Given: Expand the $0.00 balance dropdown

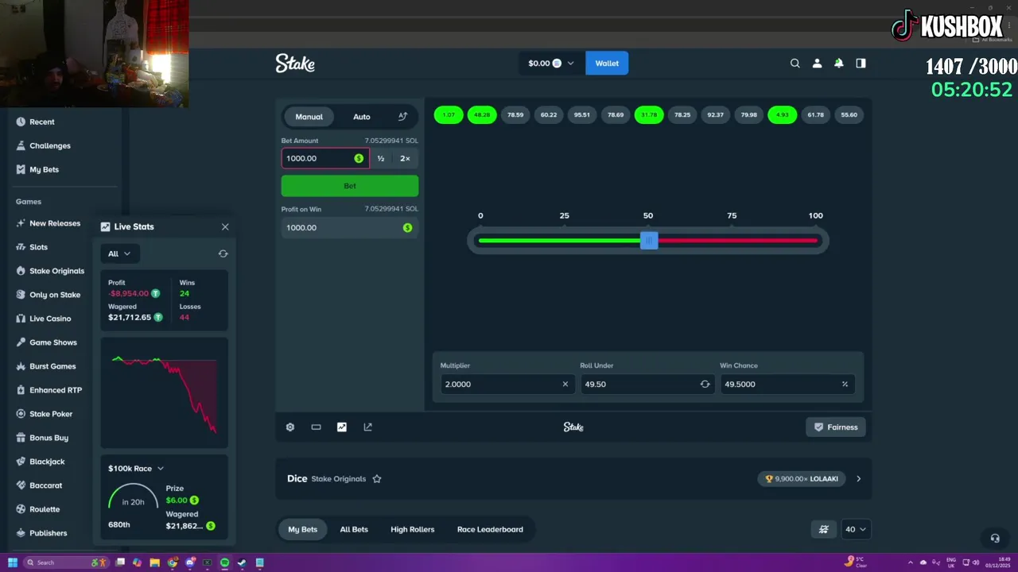Looking at the screenshot, I should point(551,64).
